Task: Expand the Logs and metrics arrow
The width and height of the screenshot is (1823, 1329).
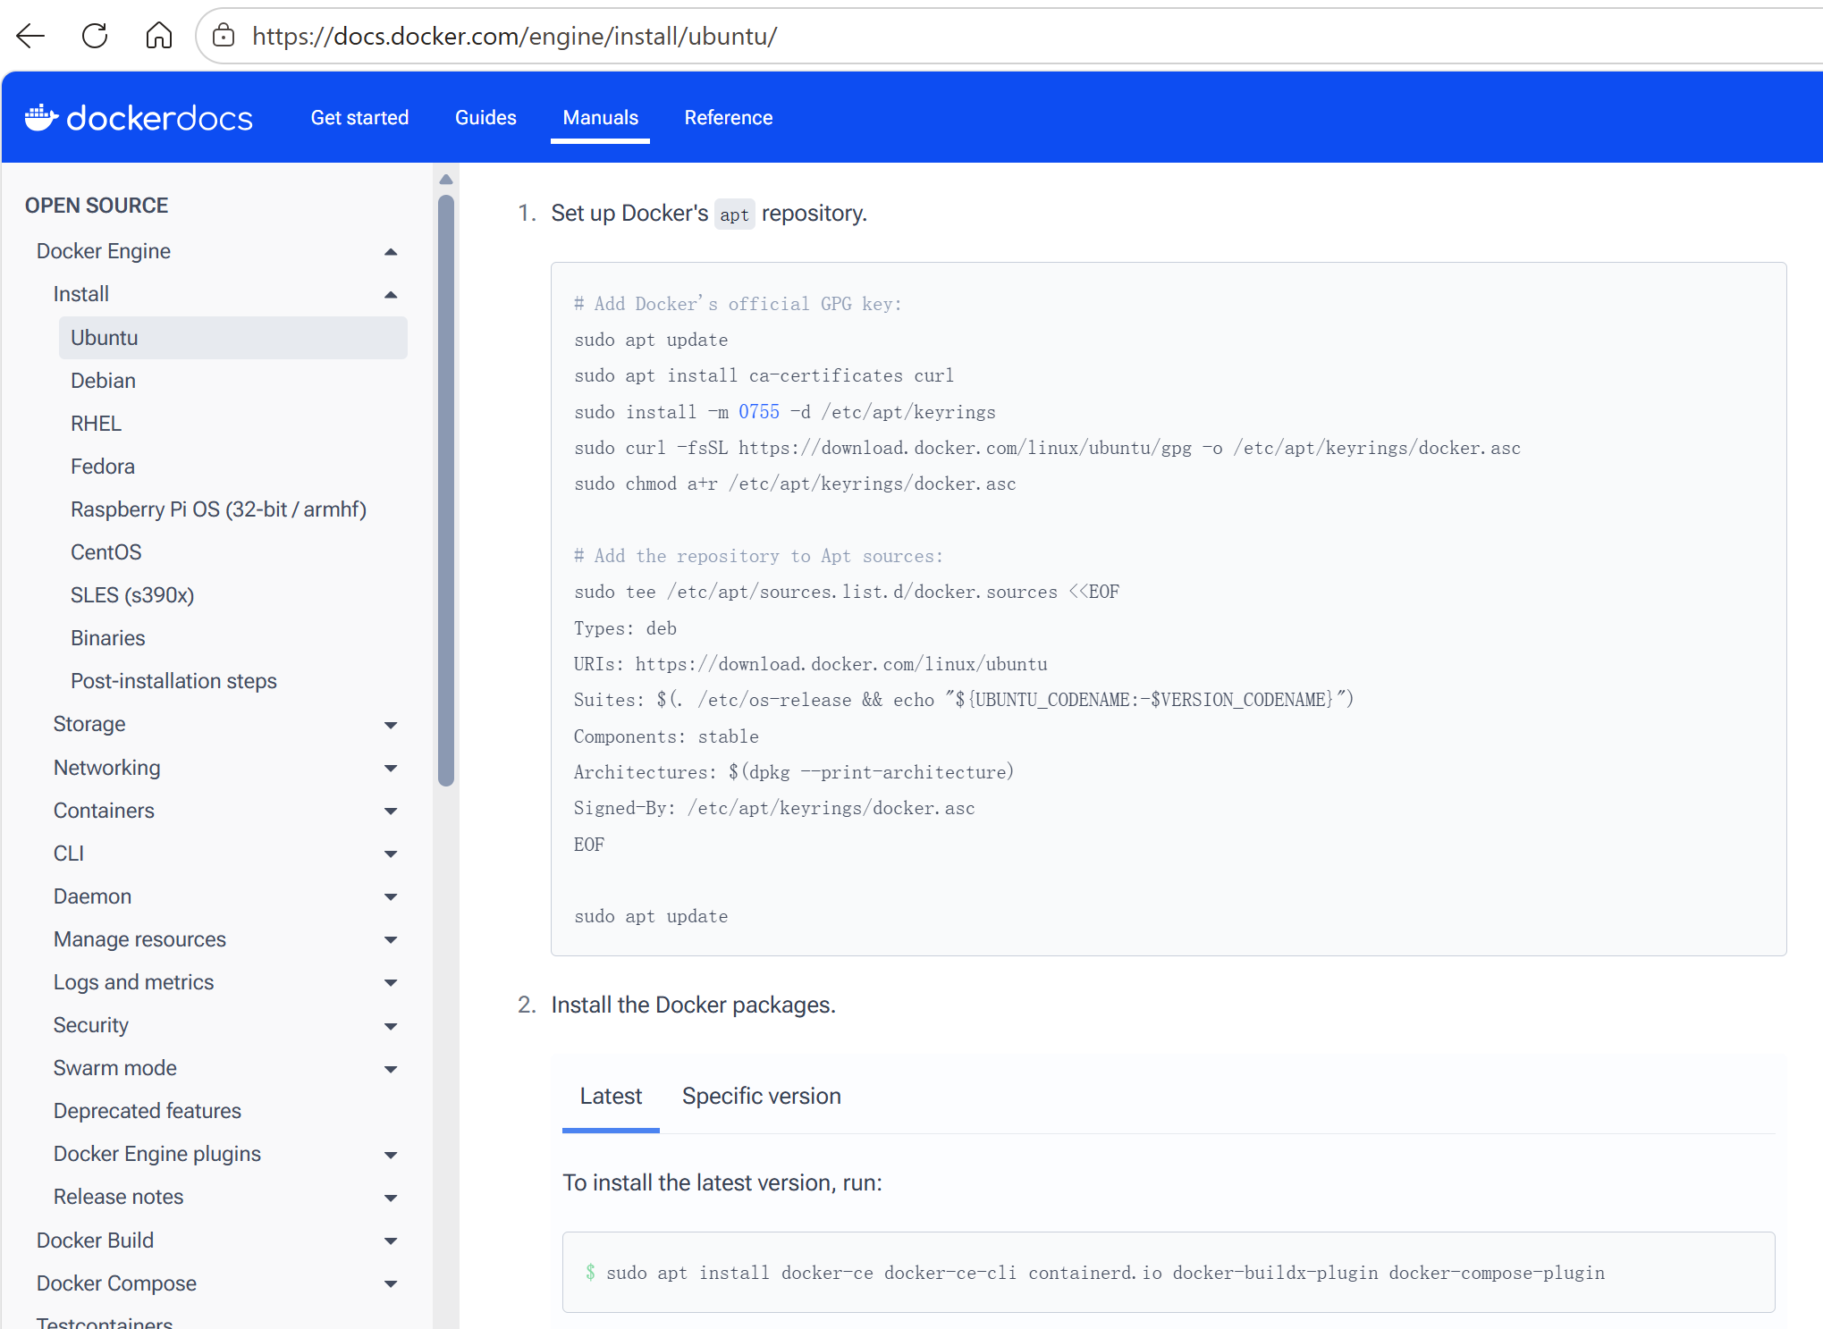Action: point(391,983)
